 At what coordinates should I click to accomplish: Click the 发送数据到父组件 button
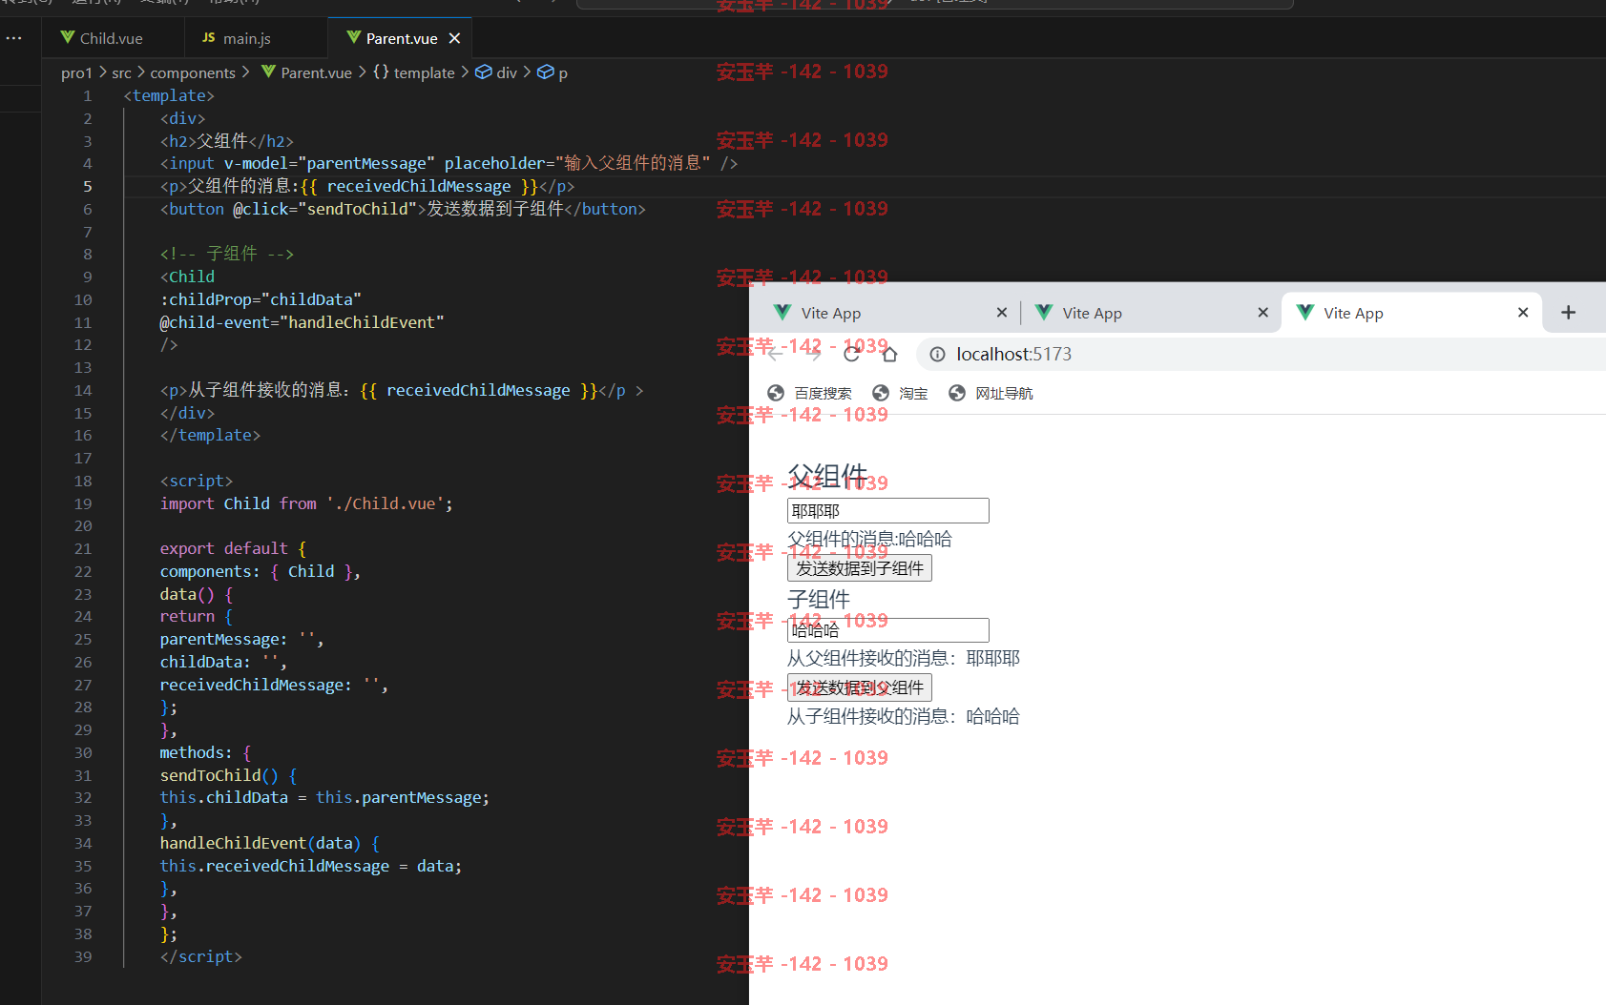coord(860,687)
